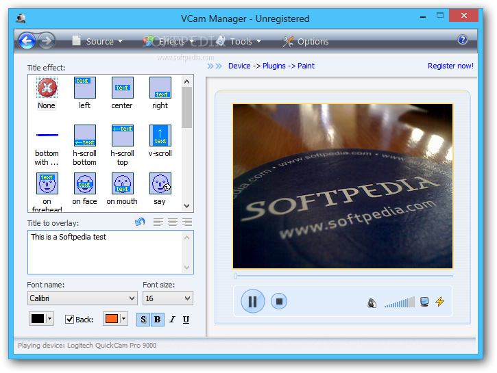Click the webcam video preview
The width and height of the screenshot is (497, 373).
pyautogui.click(x=343, y=186)
